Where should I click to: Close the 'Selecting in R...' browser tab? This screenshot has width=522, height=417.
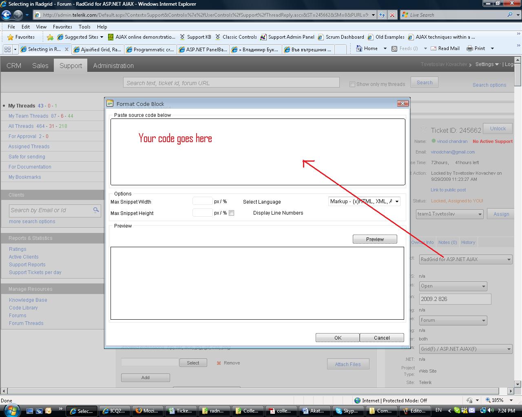tap(67, 49)
